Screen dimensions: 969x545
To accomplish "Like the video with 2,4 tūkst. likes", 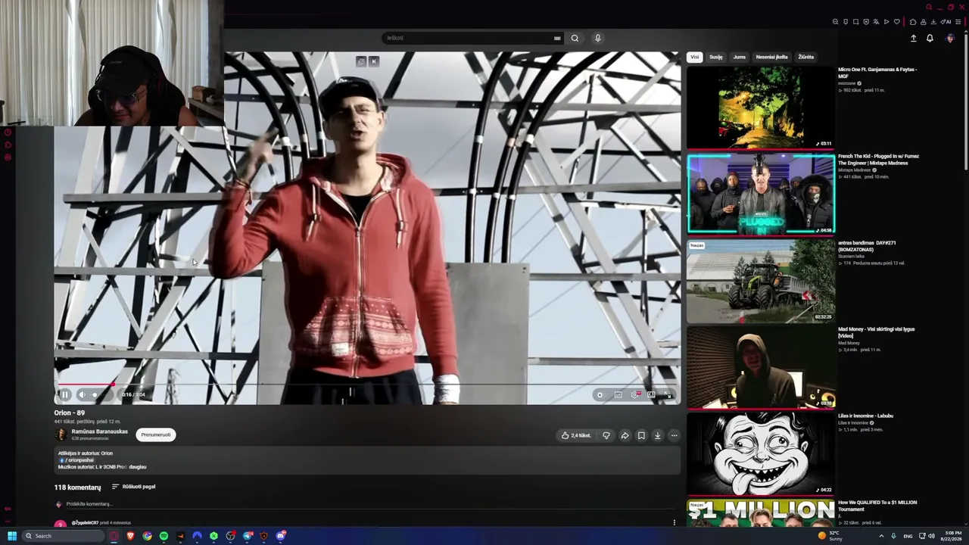I will (576, 435).
